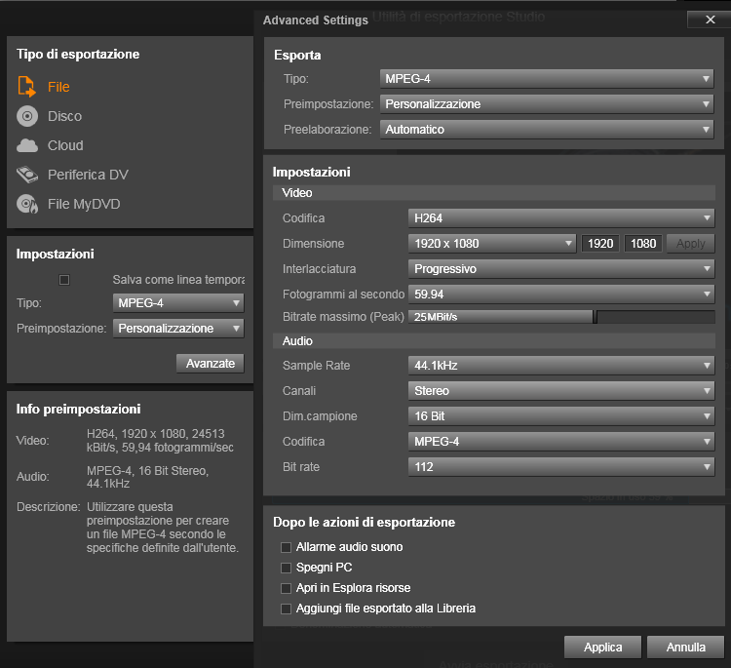Screen dimensions: 731x668
Task: Check Apri in Esplora risorse
Action: point(287,588)
